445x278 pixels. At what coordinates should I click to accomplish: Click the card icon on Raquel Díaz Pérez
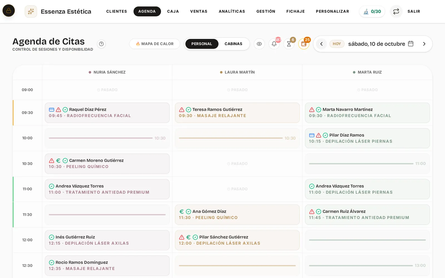pyautogui.click(x=51, y=110)
